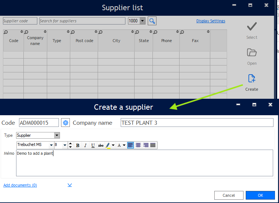The width and height of the screenshot is (279, 203).
Task: Toggle bold formatting in memo
Action: [x=78, y=145]
